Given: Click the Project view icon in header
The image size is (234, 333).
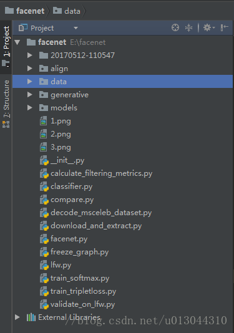Looking at the screenshot, I should (x=23, y=27).
